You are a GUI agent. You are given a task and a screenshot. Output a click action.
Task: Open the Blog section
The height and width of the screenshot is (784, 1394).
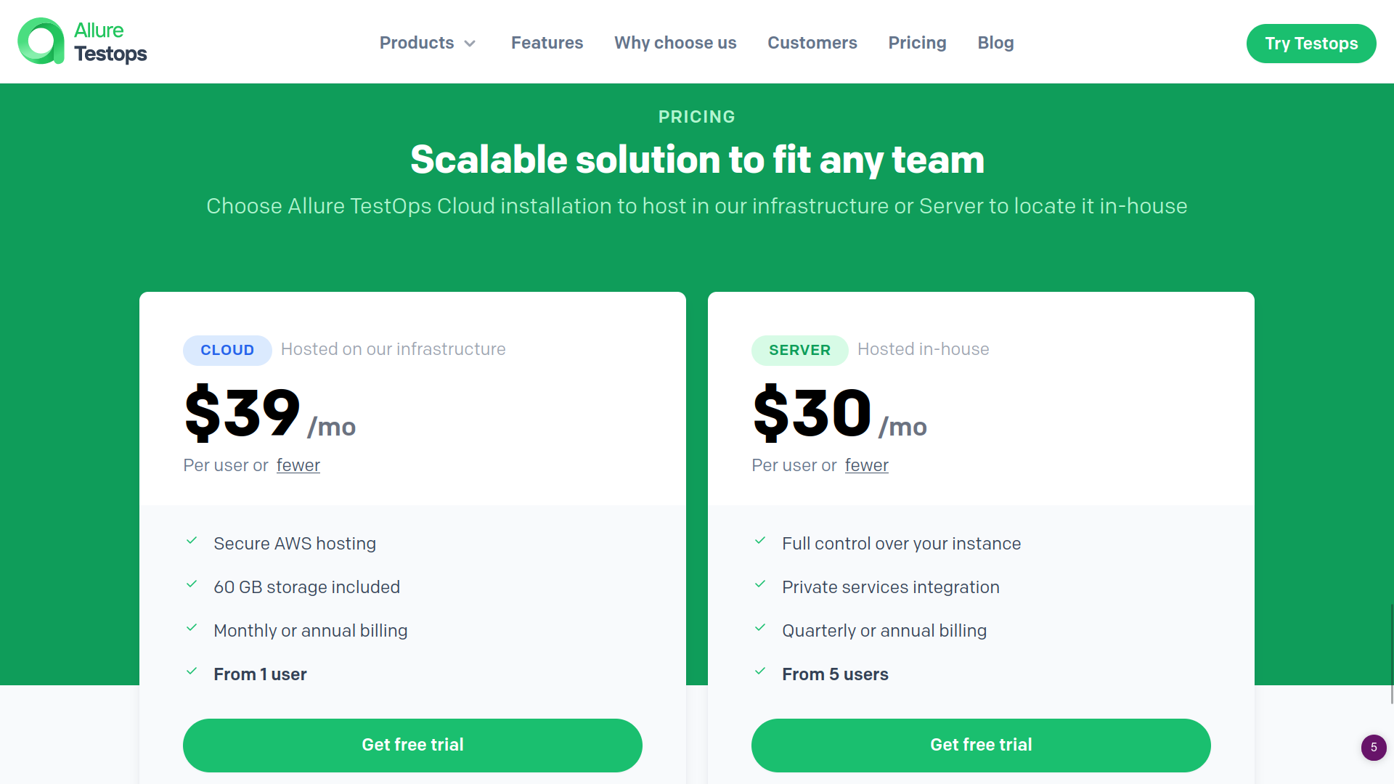pyautogui.click(x=995, y=43)
